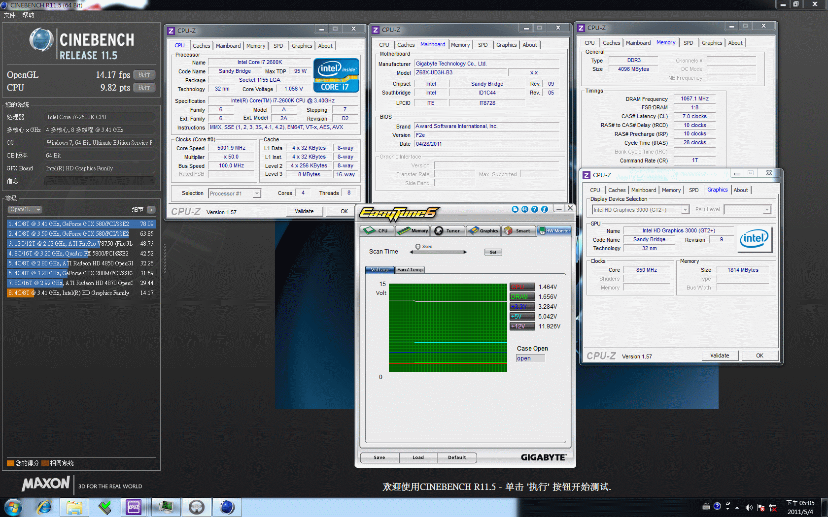Launch Internet Explorer from the taskbar
The width and height of the screenshot is (828, 517).
pyautogui.click(x=44, y=507)
